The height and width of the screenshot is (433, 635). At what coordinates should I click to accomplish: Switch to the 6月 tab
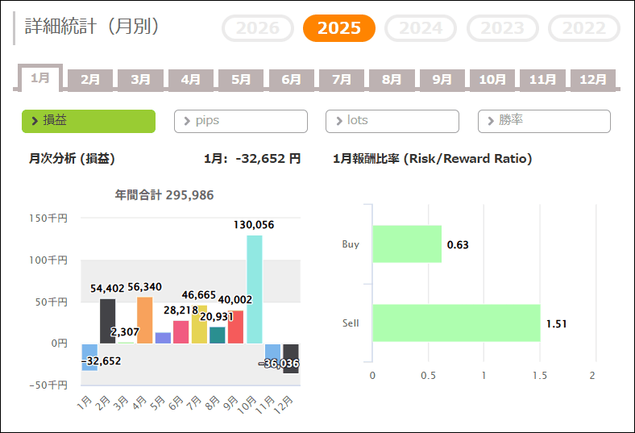click(x=292, y=80)
